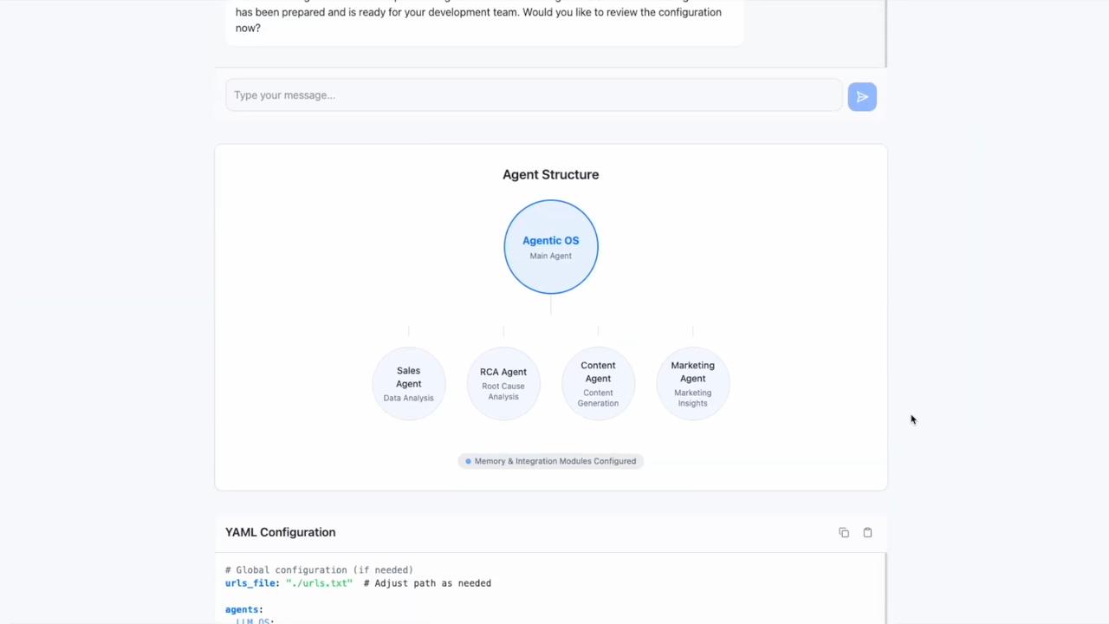Copy the YAML configuration with the copy icon

(x=844, y=532)
